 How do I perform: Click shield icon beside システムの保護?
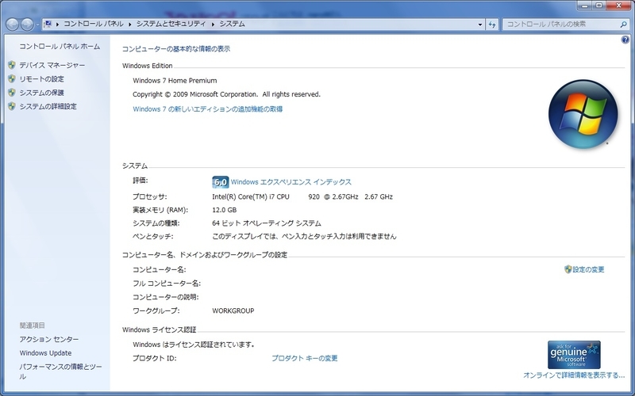[x=12, y=92]
